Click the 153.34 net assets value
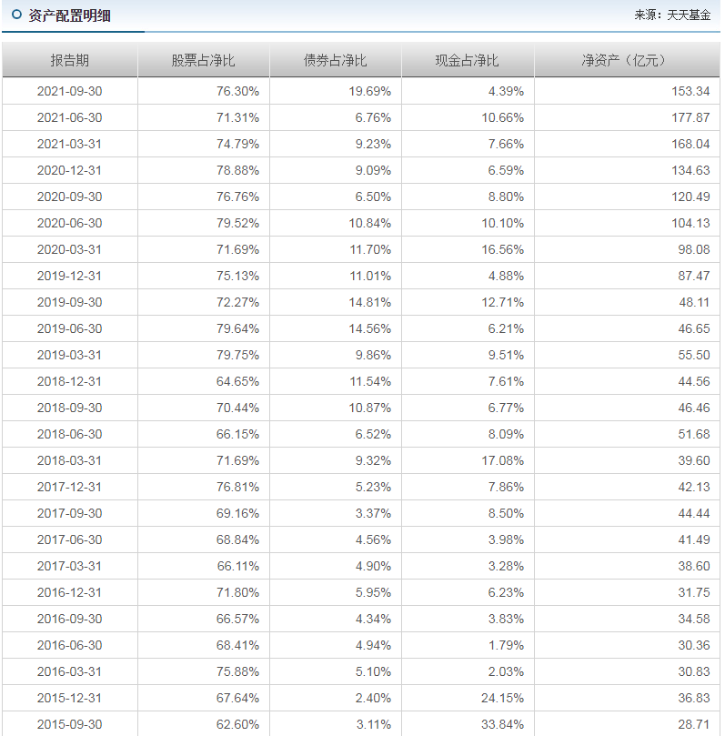This screenshot has width=725, height=736. pyautogui.click(x=690, y=91)
